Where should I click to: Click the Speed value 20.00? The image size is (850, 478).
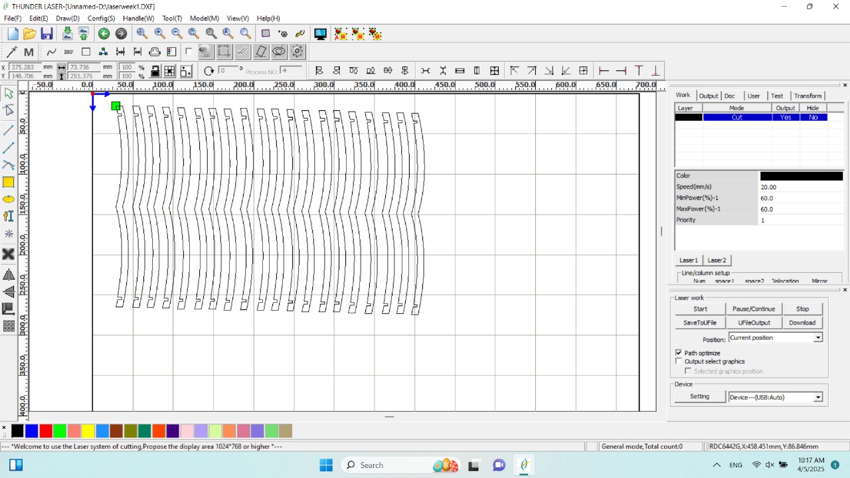801,187
